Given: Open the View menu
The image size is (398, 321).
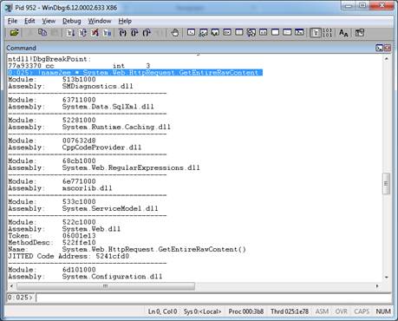Looking at the screenshot, I should click(49, 21).
